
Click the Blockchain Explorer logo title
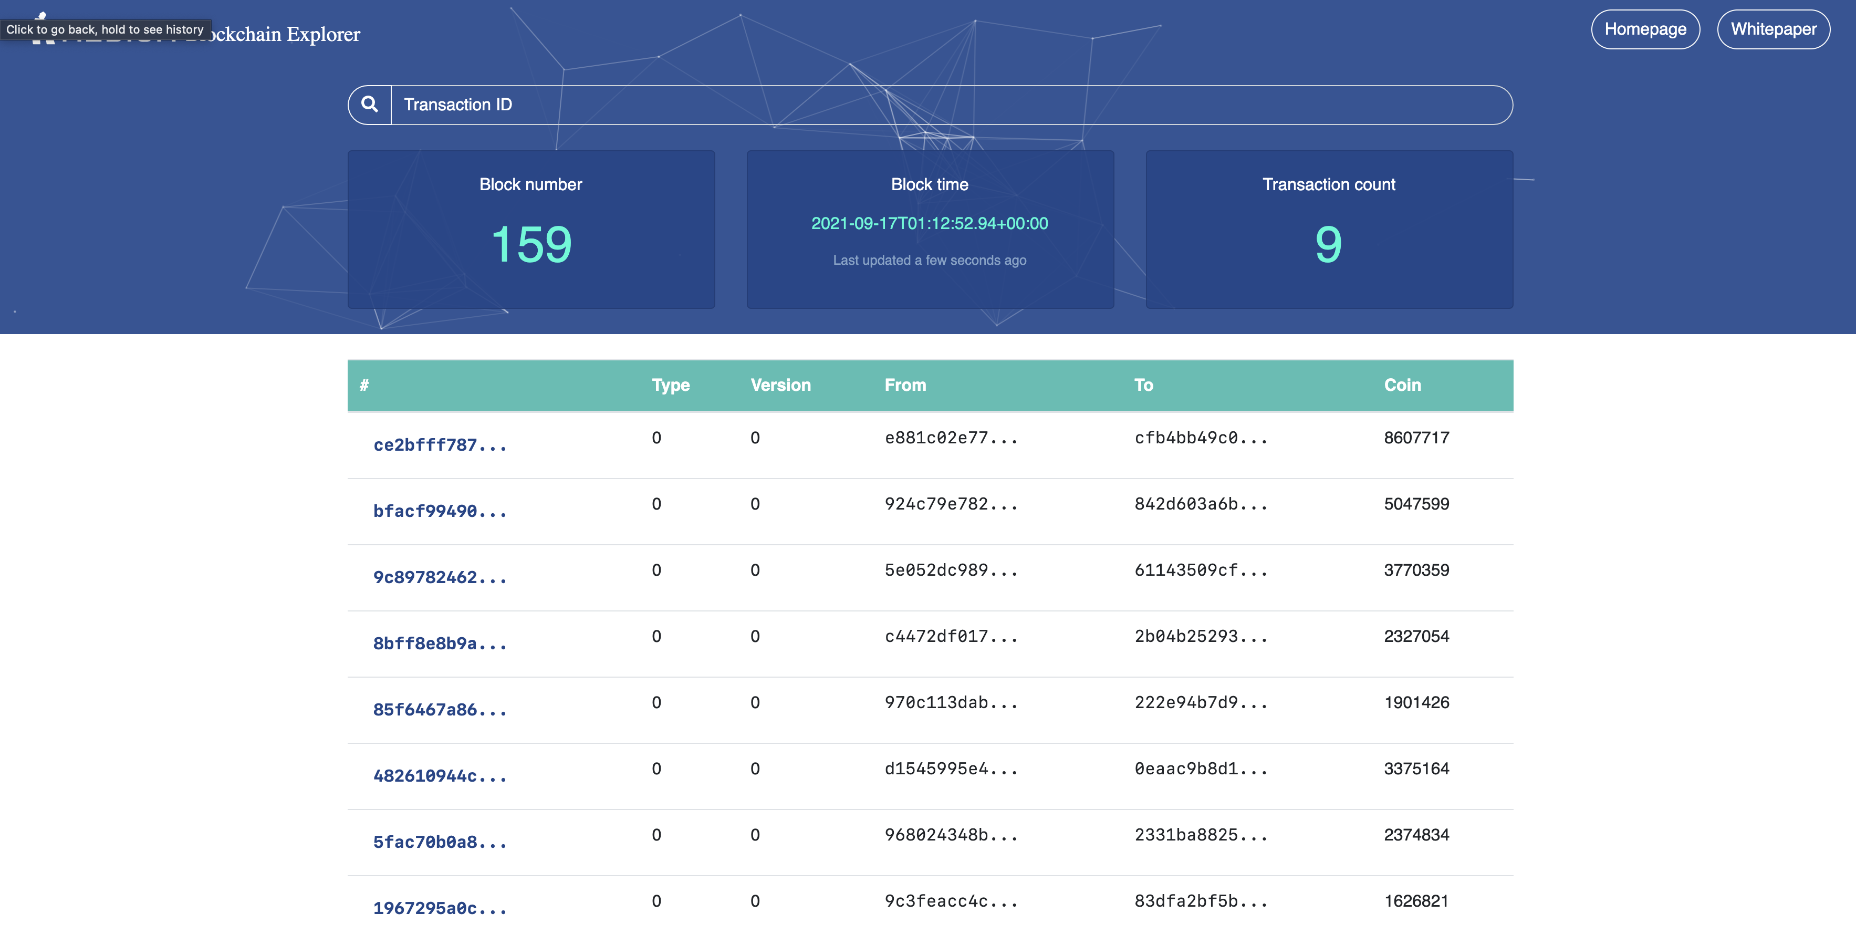288,35
